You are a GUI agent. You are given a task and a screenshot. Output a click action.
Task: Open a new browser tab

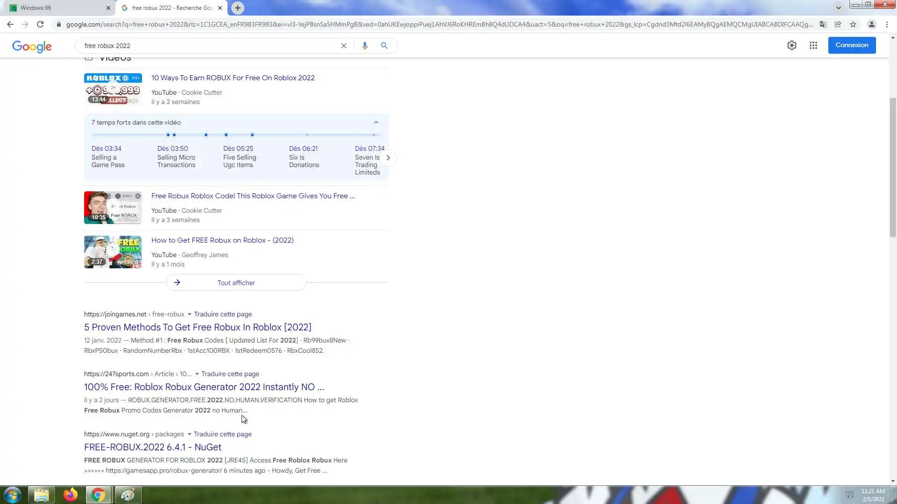click(238, 8)
